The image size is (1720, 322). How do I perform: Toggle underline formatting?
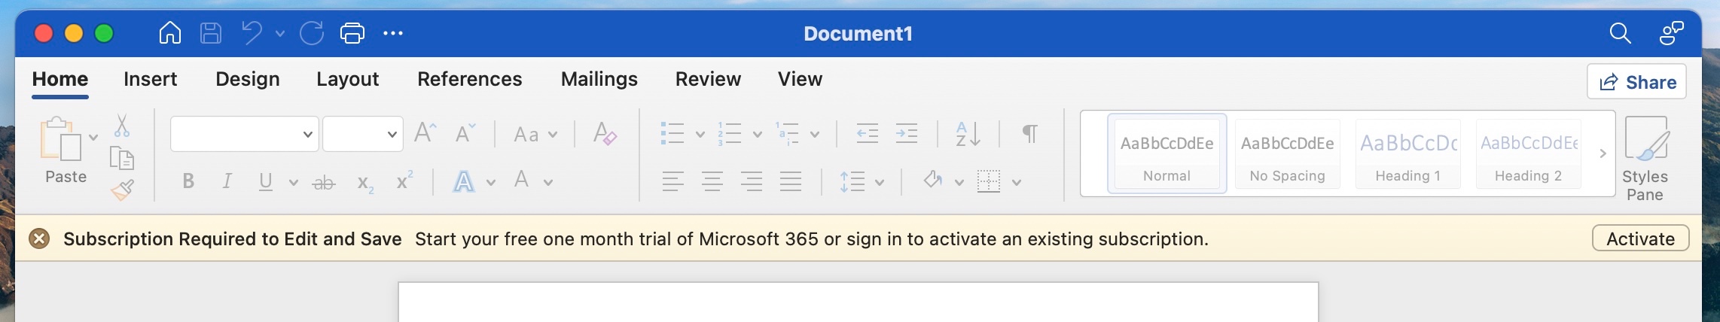pos(265,182)
